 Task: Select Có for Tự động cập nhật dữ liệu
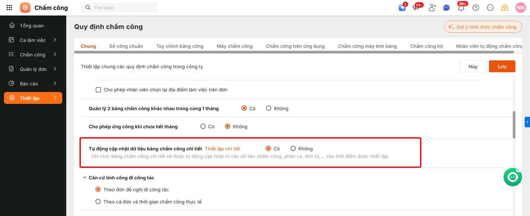[x=268, y=148]
